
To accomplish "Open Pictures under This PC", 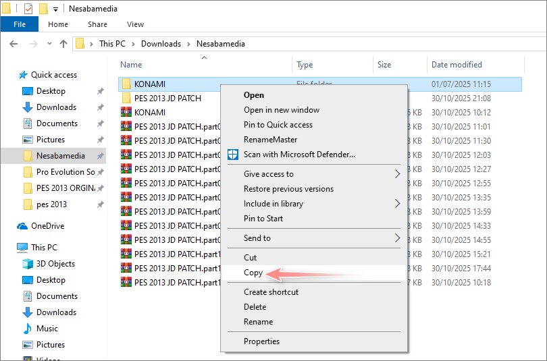I will coord(51,345).
